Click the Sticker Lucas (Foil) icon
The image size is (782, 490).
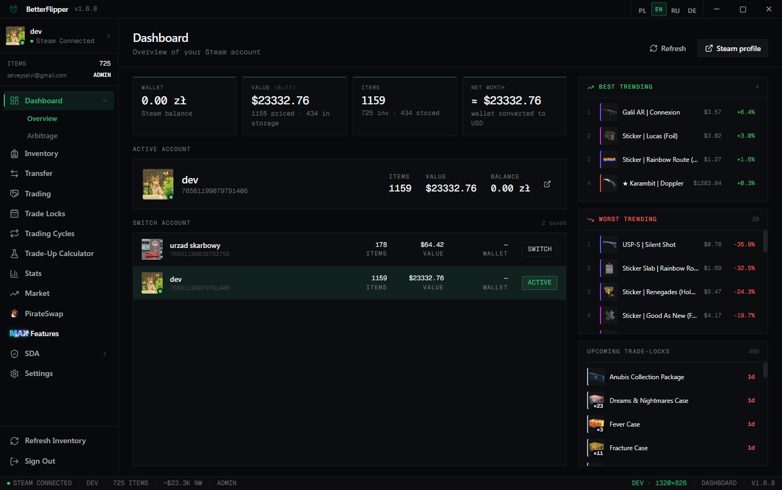coord(609,136)
